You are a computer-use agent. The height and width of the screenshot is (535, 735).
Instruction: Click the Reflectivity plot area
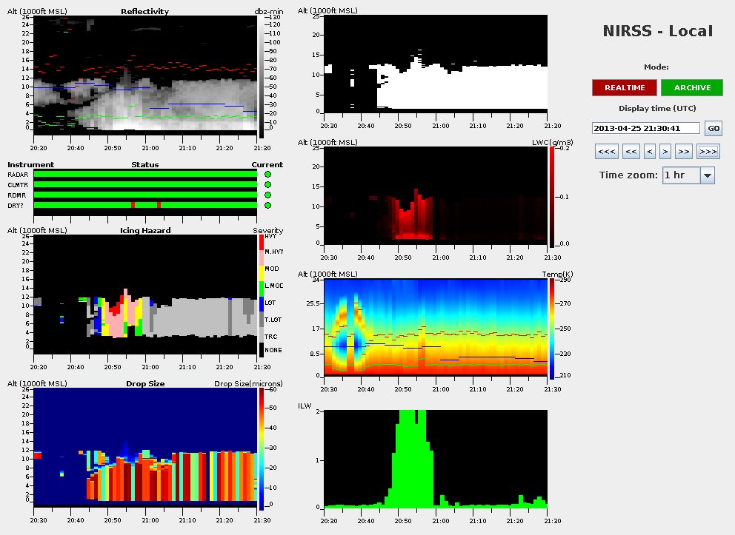pyautogui.click(x=146, y=74)
